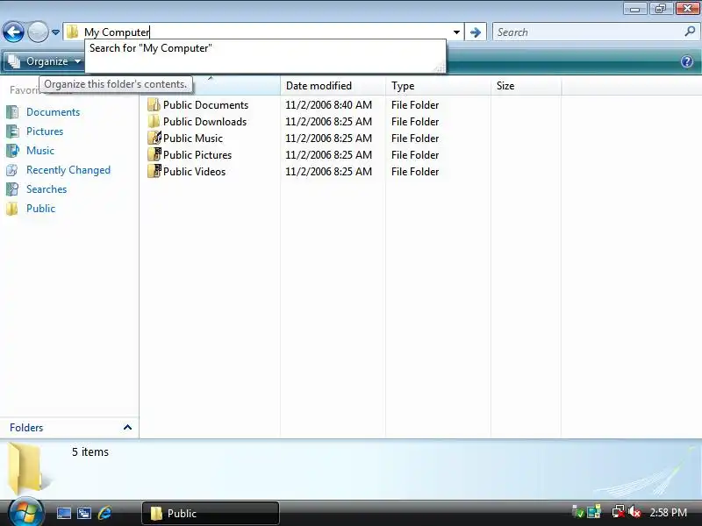Click the 5 items status text
Viewport: 702px width, 526px height.
click(90, 452)
